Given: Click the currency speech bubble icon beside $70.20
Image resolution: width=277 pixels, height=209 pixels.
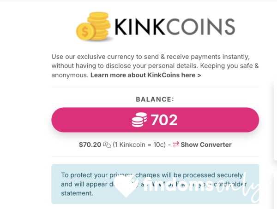Looking at the screenshot, I should (107, 145).
